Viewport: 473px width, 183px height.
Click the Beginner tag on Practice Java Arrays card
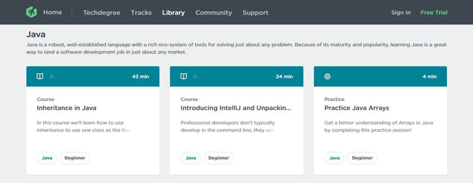point(362,158)
